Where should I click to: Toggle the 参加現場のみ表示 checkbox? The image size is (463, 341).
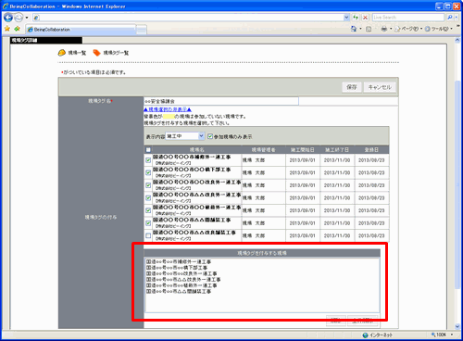coord(210,136)
